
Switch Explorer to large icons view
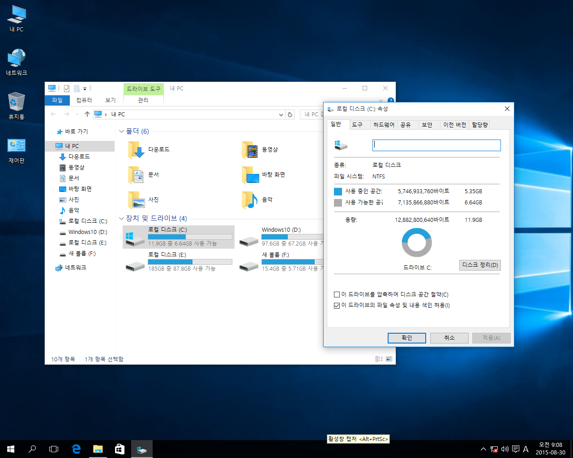(x=389, y=359)
